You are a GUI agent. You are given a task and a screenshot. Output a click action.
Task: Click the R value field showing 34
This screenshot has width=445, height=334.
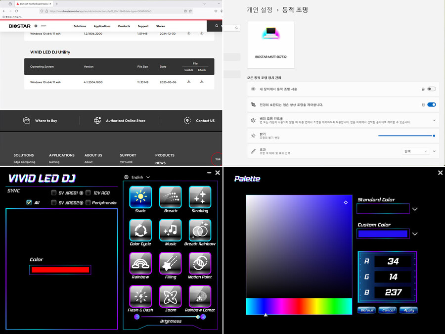click(393, 261)
